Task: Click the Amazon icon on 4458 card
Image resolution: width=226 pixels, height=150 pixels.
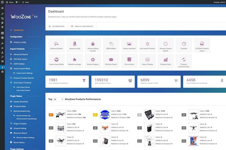Action: pyautogui.click(x=222, y=80)
